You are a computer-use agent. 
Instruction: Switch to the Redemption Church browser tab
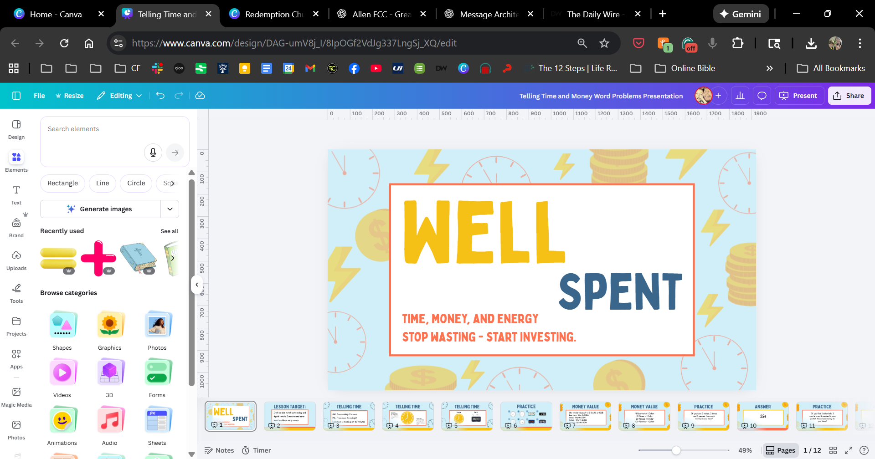(x=273, y=14)
